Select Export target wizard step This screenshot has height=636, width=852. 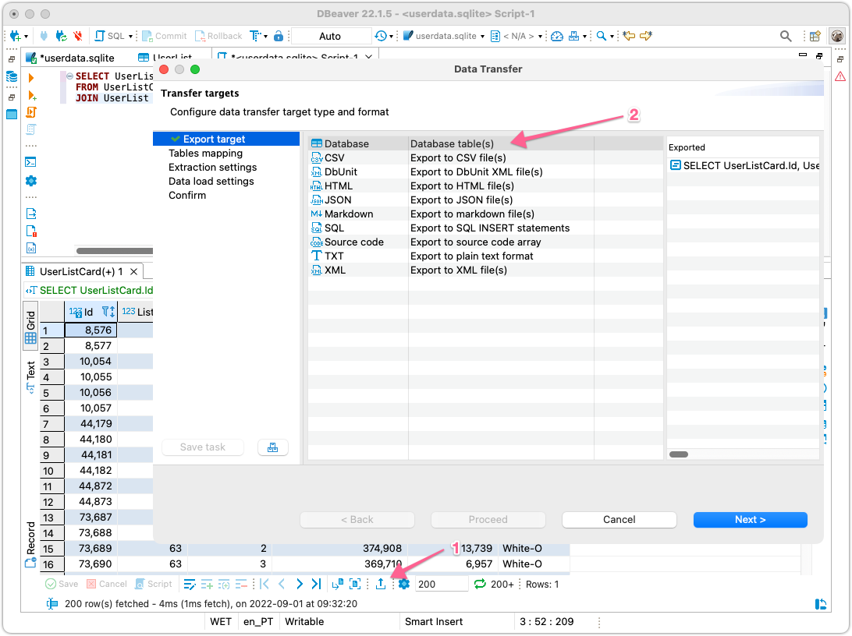point(226,139)
